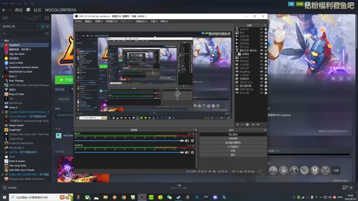Viewport: 358px width, 201px height.
Task: Toggle lock on the first text source
Action: pyautogui.click(x=266, y=29)
